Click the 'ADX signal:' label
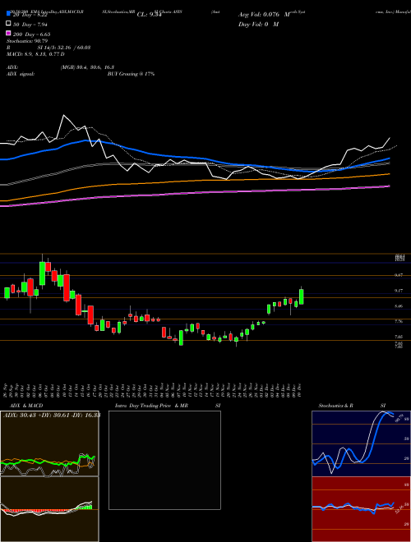The image size is (411, 542). [x=21, y=74]
